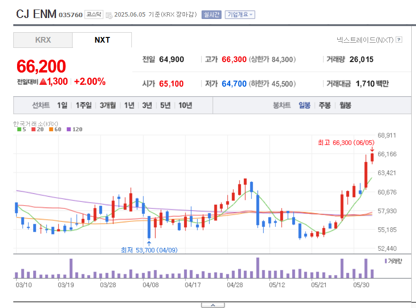The height and width of the screenshot is (308, 416).
Task: Select the 1년 line chart period
Action: 129,106
